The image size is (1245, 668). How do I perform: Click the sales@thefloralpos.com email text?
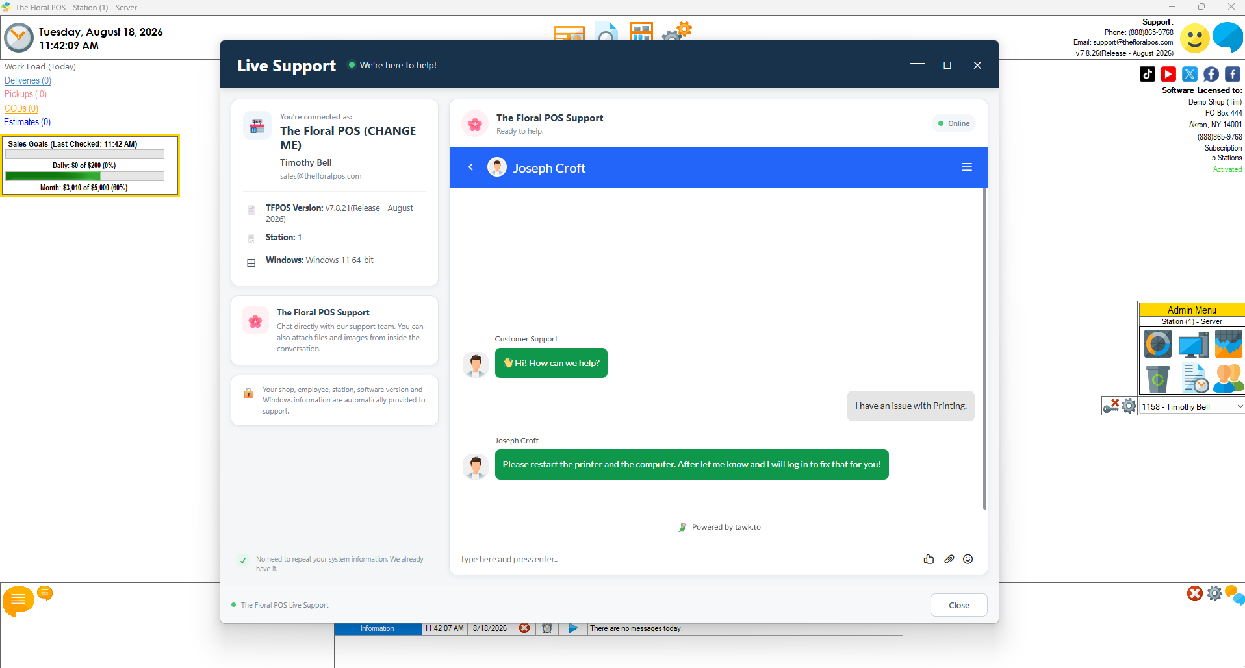[321, 176]
